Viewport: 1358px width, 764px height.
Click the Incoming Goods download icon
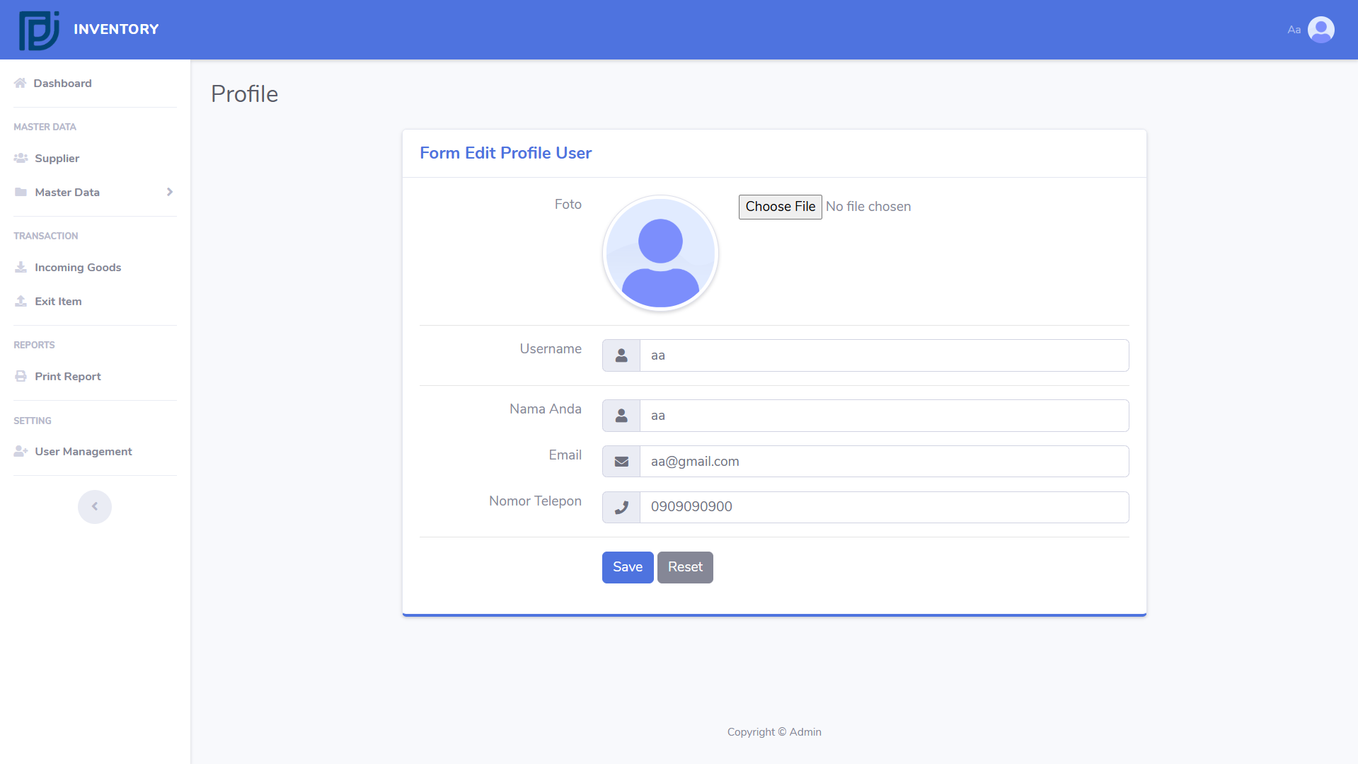tap(21, 267)
